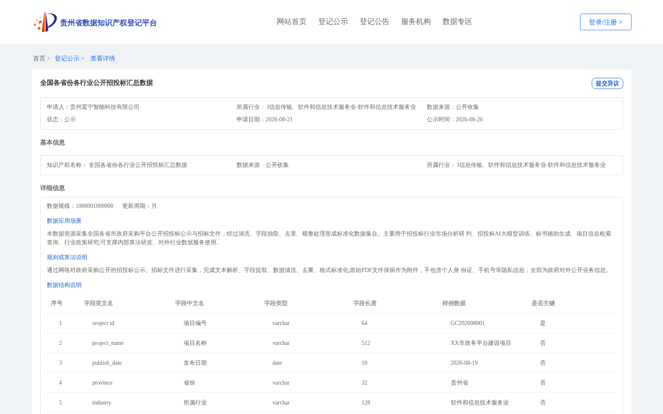This screenshot has height=414, width=663.
Task: Click 首页 breadcrumb link
Action: click(x=39, y=58)
